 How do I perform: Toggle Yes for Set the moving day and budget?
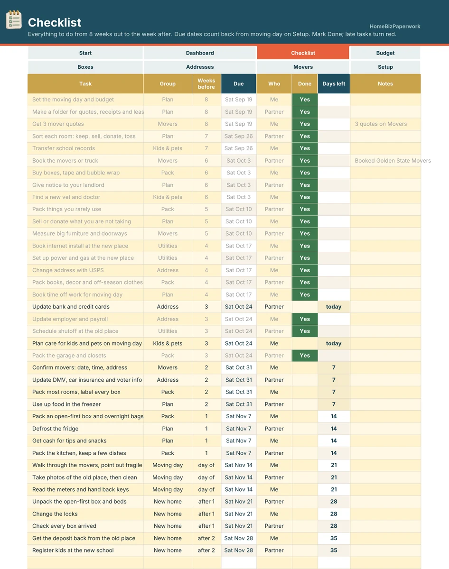(305, 100)
